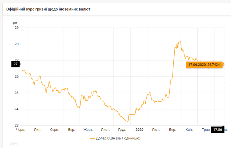Click the Лип. month axis label
Screen dimensions: 231x148
(38, 130)
